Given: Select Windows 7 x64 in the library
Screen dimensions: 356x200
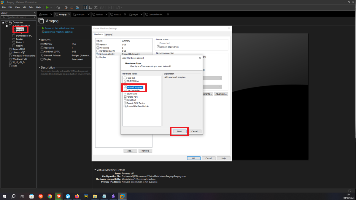Looking at the screenshot, I should pos(20,59).
